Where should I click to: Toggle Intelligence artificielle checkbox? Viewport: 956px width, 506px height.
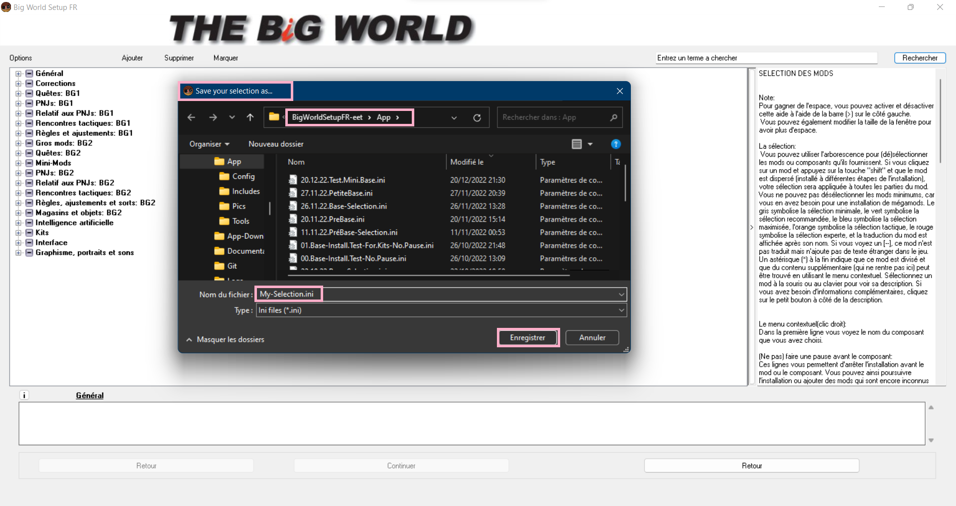click(29, 223)
